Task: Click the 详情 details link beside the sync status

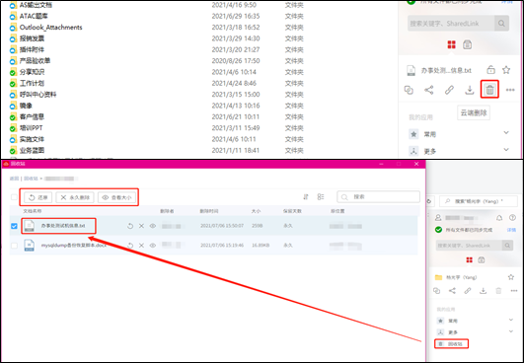Action: (511, 230)
